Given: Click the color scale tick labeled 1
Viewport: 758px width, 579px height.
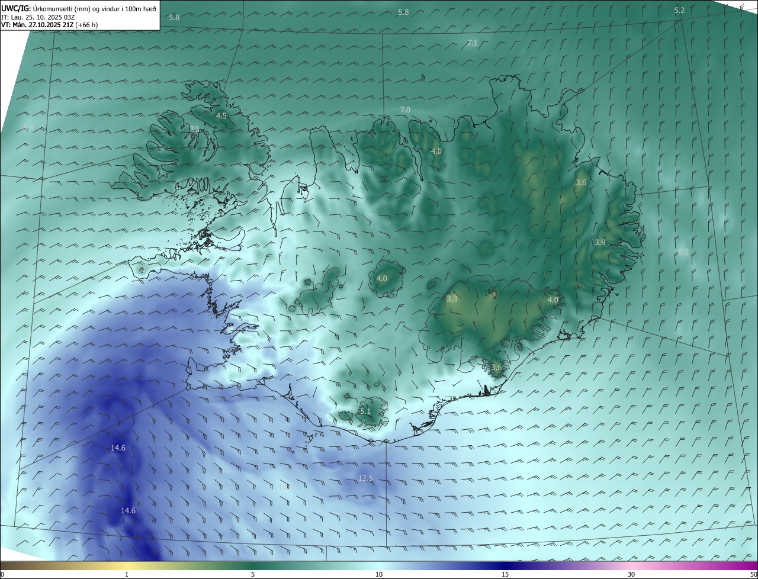Looking at the screenshot, I should tap(127, 574).
